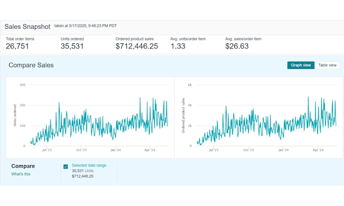Click the Units ordered value 35,531
The width and height of the screenshot is (344, 206).
point(72,46)
